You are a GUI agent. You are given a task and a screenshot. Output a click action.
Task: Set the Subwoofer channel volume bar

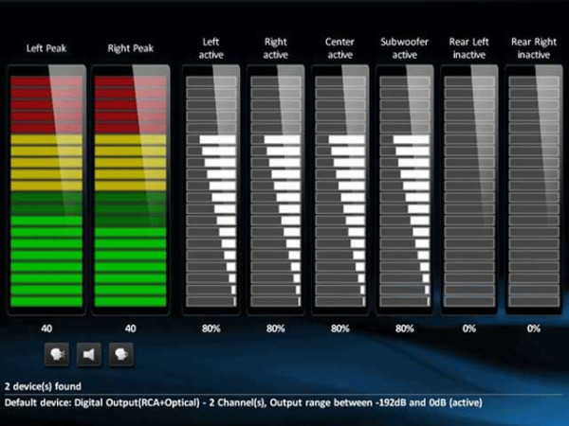pos(405,192)
